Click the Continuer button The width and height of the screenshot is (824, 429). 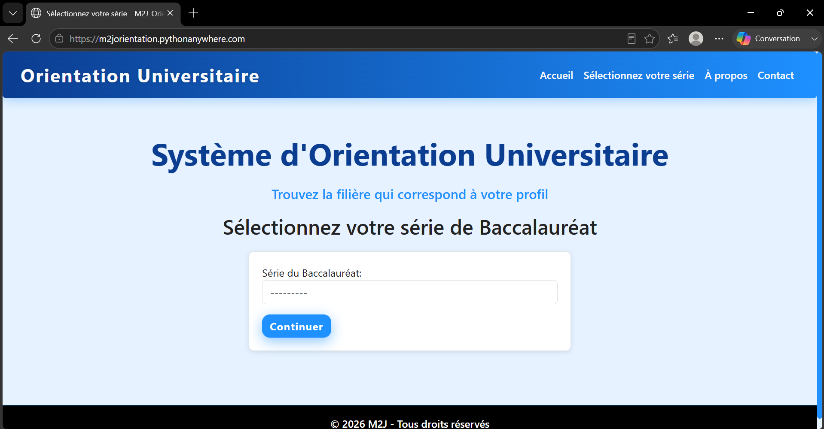296,326
